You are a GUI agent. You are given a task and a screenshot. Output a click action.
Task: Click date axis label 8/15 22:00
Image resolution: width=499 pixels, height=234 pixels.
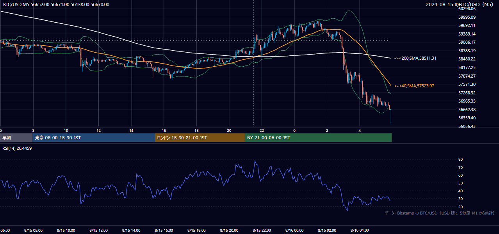coord(262,230)
